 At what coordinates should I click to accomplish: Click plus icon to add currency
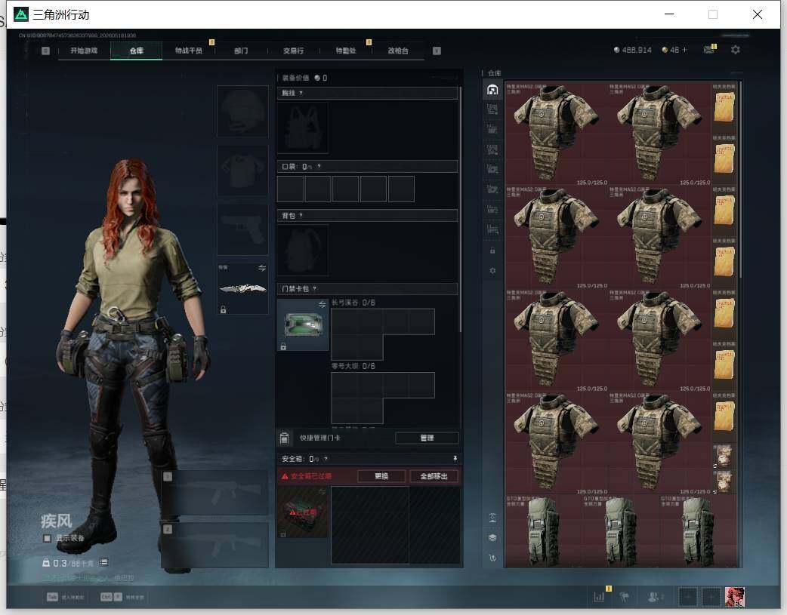[684, 50]
